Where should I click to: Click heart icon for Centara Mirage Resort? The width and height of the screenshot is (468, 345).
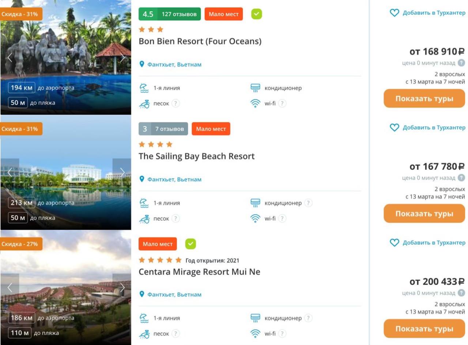[394, 242]
